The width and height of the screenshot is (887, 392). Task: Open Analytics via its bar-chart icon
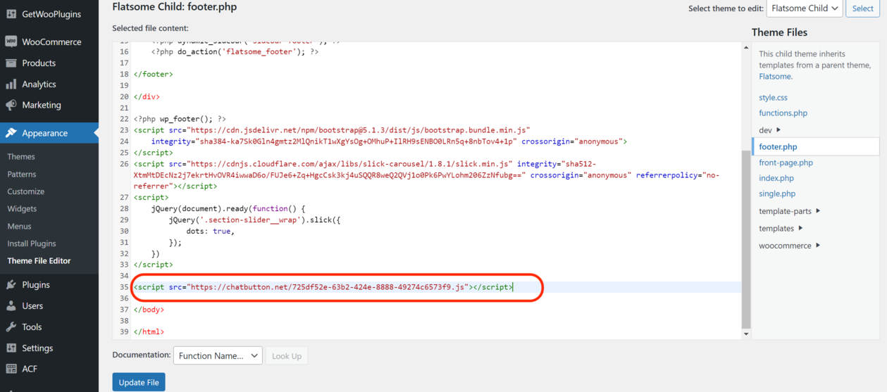pyautogui.click(x=11, y=84)
